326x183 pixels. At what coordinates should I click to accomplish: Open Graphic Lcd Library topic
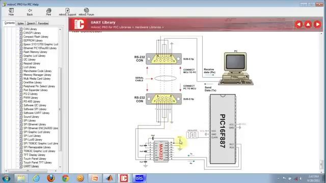tap(34, 56)
